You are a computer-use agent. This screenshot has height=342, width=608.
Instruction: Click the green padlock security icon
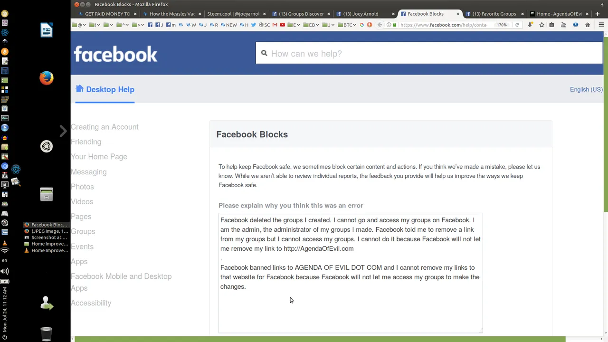point(394,25)
